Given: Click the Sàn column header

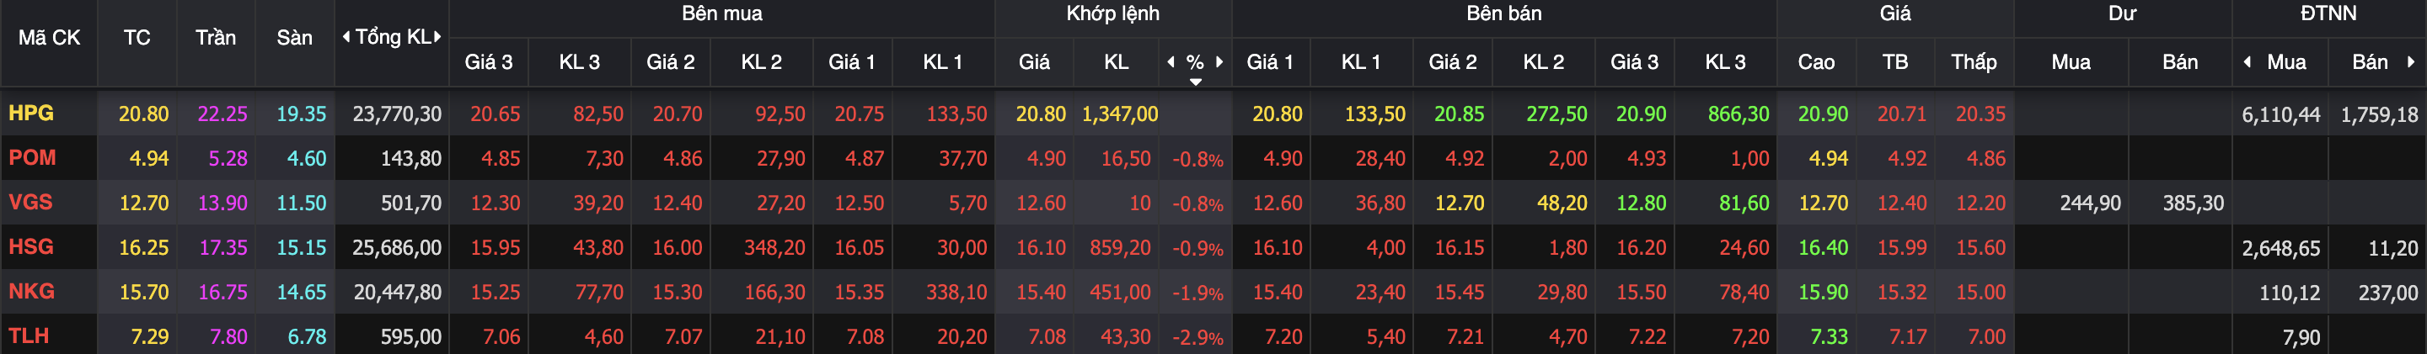Looking at the screenshot, I should 294,38.
